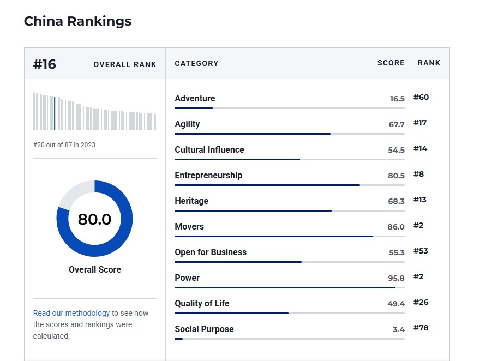Click the Quality of Life label
This screenshot has height=361, width=492.
pyautogui.click(x=202, y=304)
